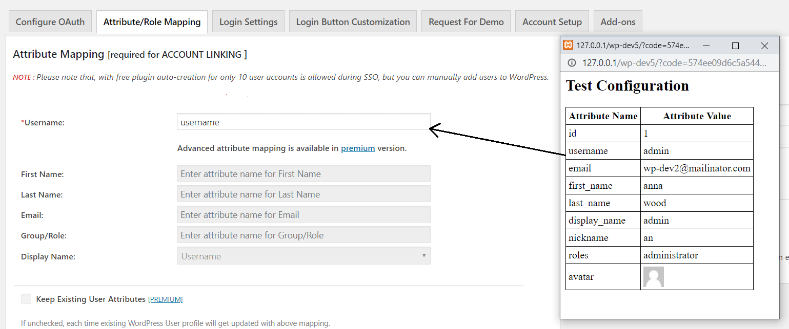Switch to the Login Settings tab
Viewport: 789px width, 329px height.
click(x=248, y=22)
